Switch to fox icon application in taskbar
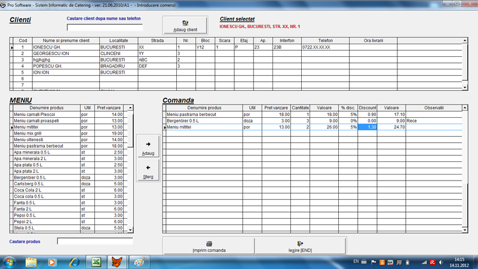 point(117,262)
